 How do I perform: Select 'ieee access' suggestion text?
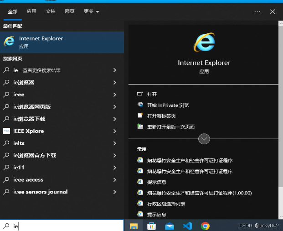point(28,180)
